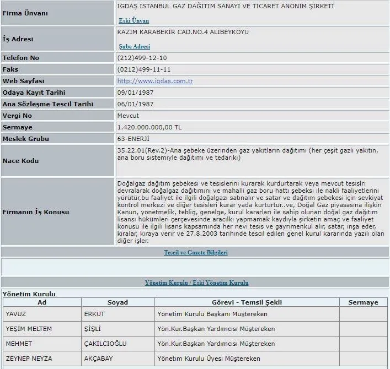
Task: Select the YAVUZ name cell
Action: click(16, 314)
